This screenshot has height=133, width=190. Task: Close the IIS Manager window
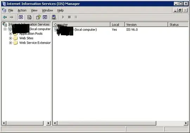click(x=186, y=4)
